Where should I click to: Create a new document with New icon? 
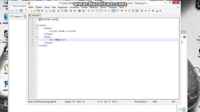point(31,11)
